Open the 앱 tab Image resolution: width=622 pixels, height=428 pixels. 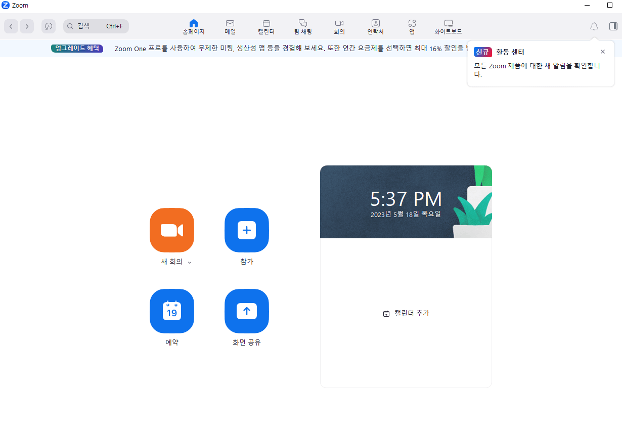(412, 27)
